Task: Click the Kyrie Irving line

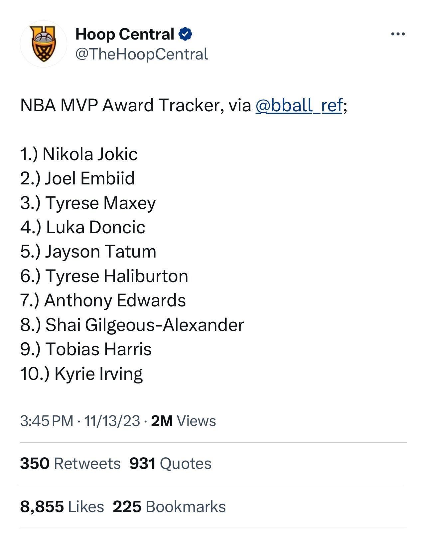Action: coord(81,374)
